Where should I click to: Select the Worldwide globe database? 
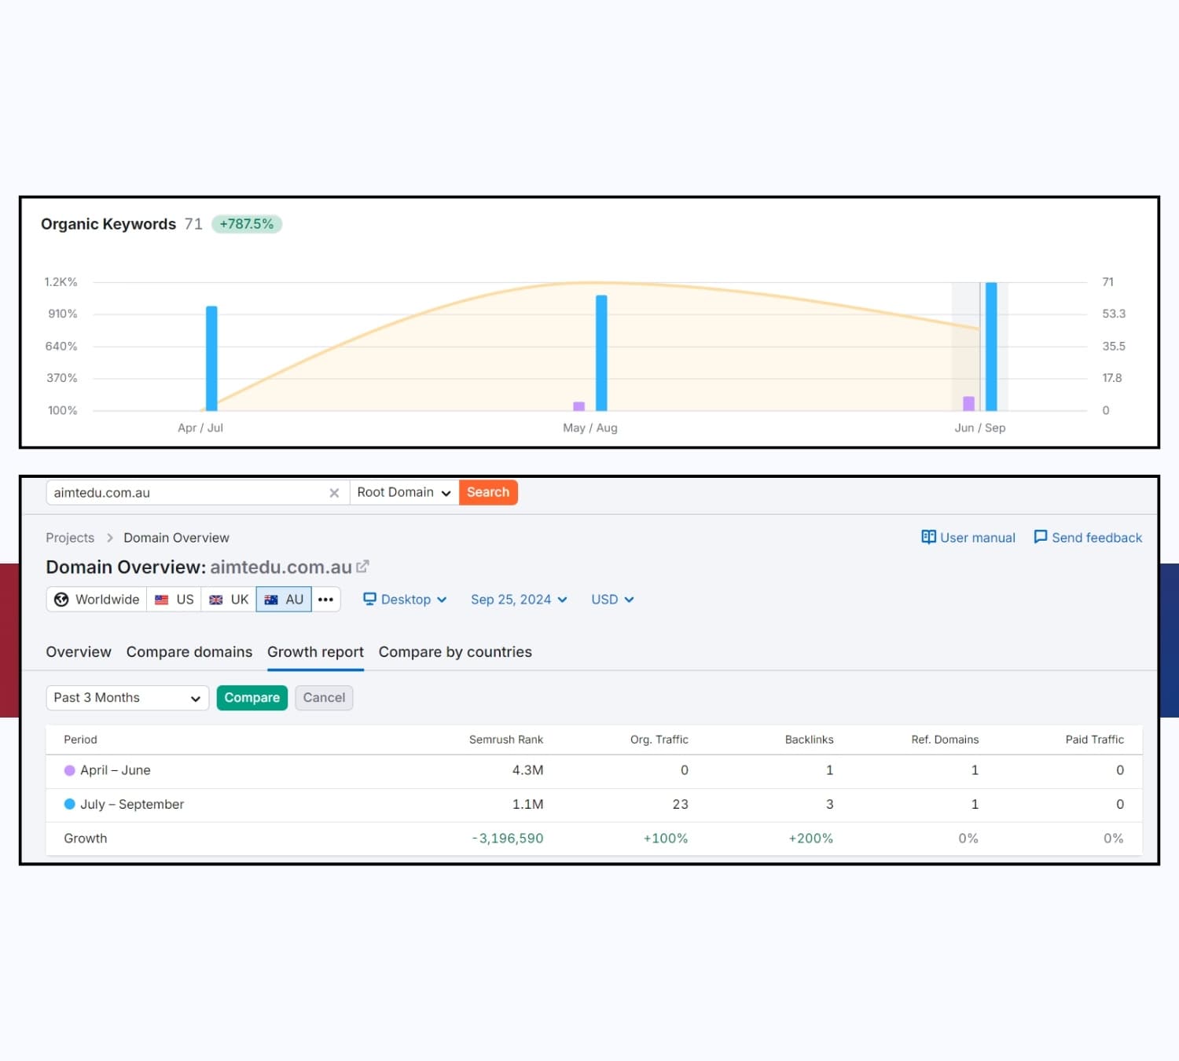tap(97, 600)
